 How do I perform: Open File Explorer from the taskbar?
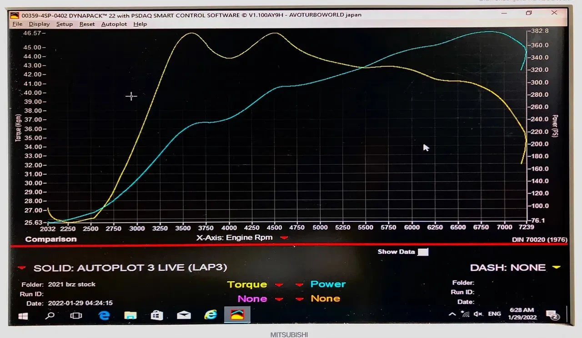130,315
